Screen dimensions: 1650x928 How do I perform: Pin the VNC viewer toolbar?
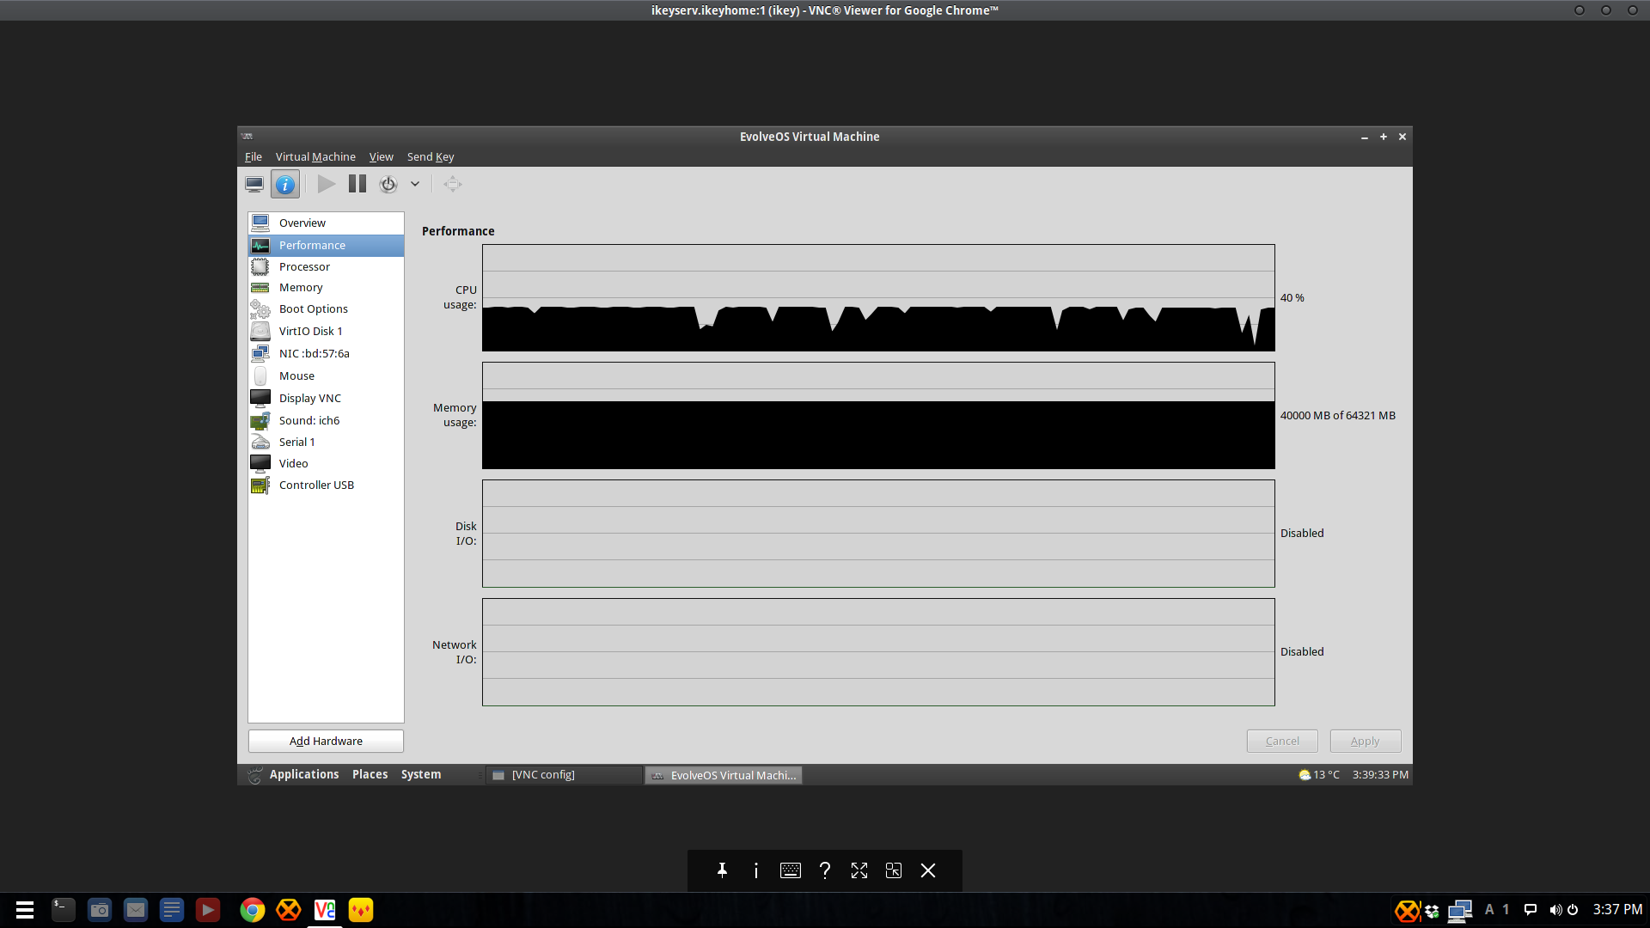coord(722,870)
